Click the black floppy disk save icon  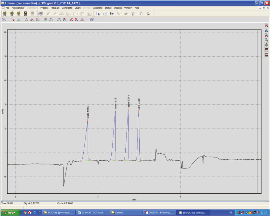(25, 14)
